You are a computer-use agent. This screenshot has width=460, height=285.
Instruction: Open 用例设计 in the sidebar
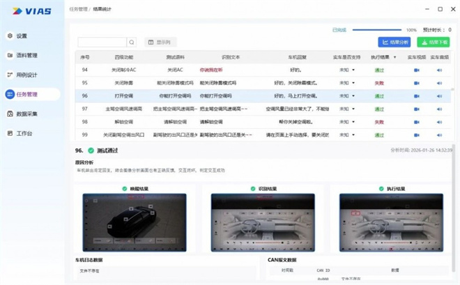[x=26, y=75]
